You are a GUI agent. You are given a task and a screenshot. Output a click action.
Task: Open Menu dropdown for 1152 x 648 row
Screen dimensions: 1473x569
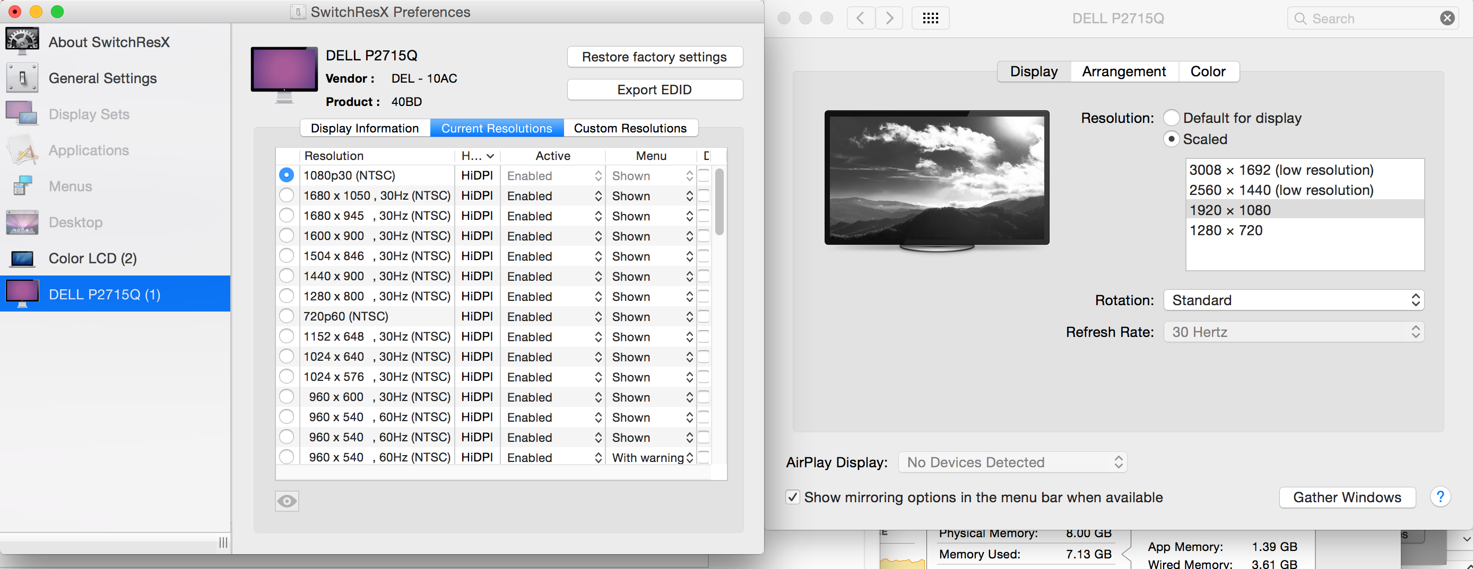pyautogui.click(x=651, y=337)
